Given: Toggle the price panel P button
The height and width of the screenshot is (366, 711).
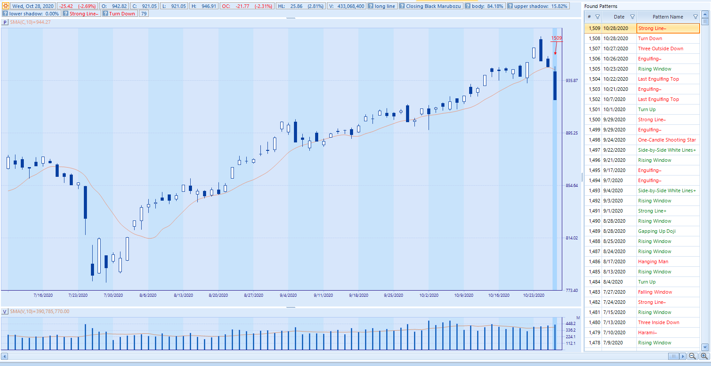Looking at the screenshot, I should click(x=5, y=22).
